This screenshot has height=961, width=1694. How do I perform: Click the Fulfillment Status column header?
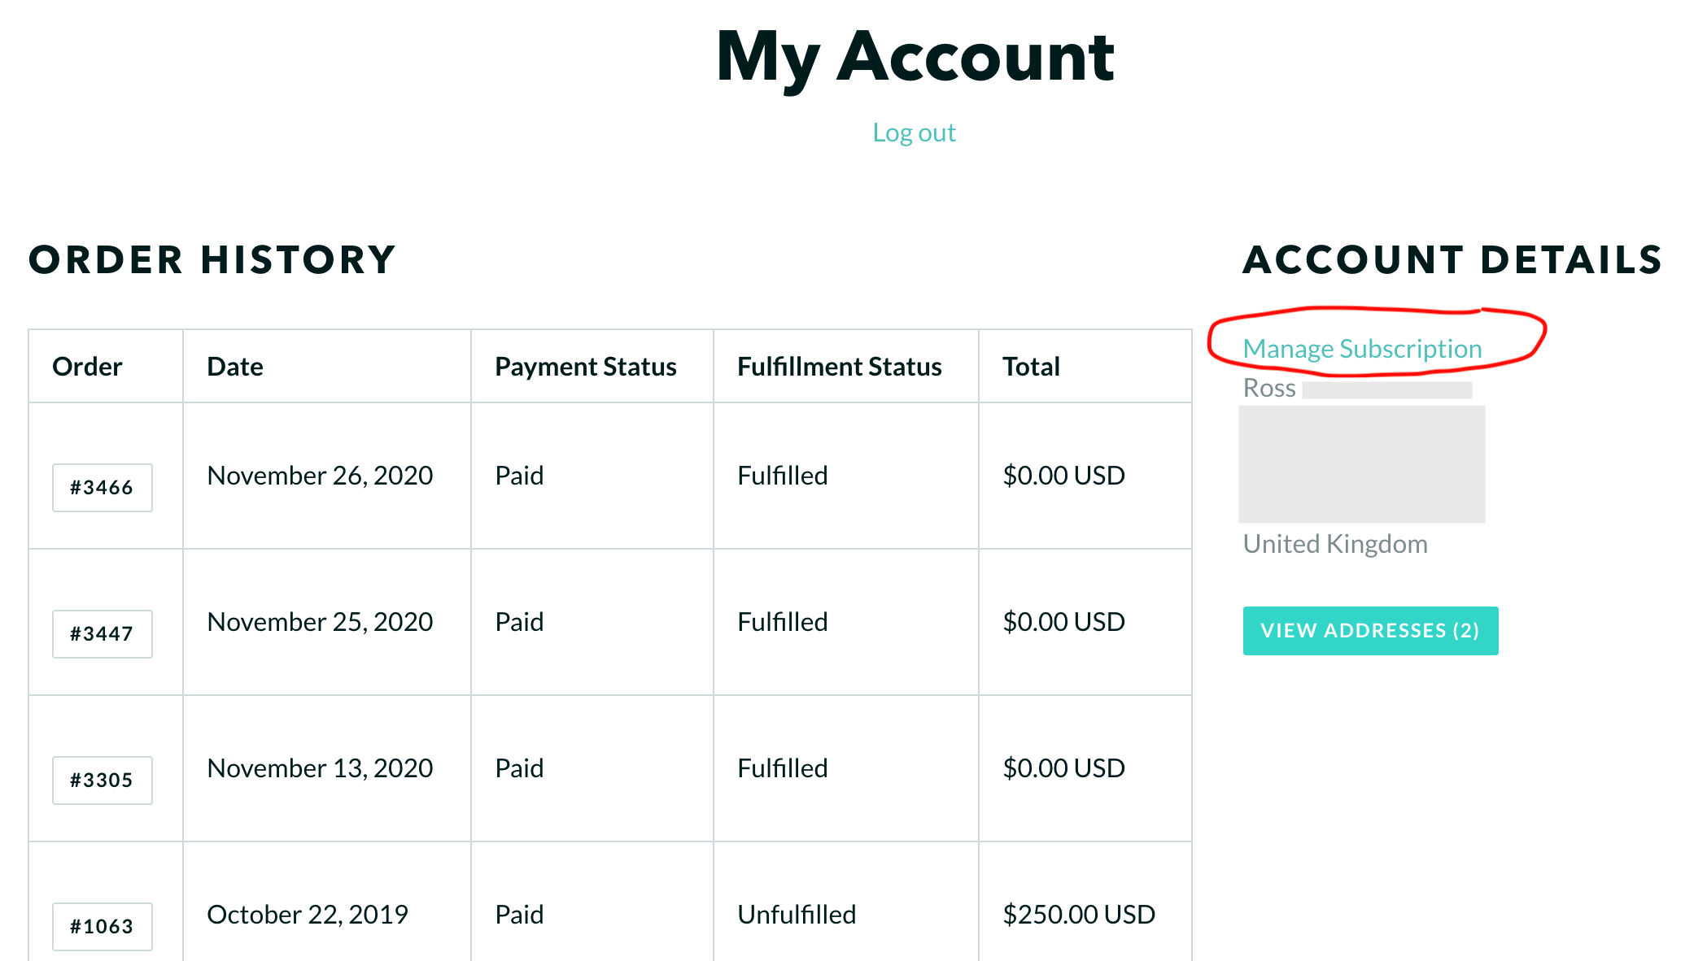(840, 367)
